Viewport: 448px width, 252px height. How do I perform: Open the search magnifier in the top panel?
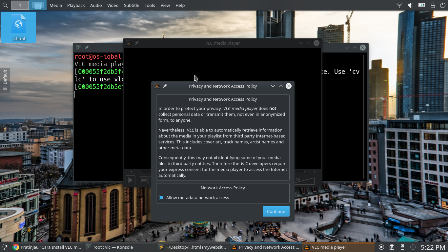pyautogui.click(x=5, y=5)
